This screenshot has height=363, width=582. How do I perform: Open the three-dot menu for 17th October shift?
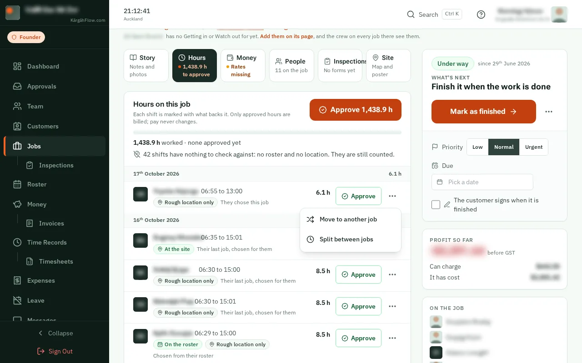point(392,196)
